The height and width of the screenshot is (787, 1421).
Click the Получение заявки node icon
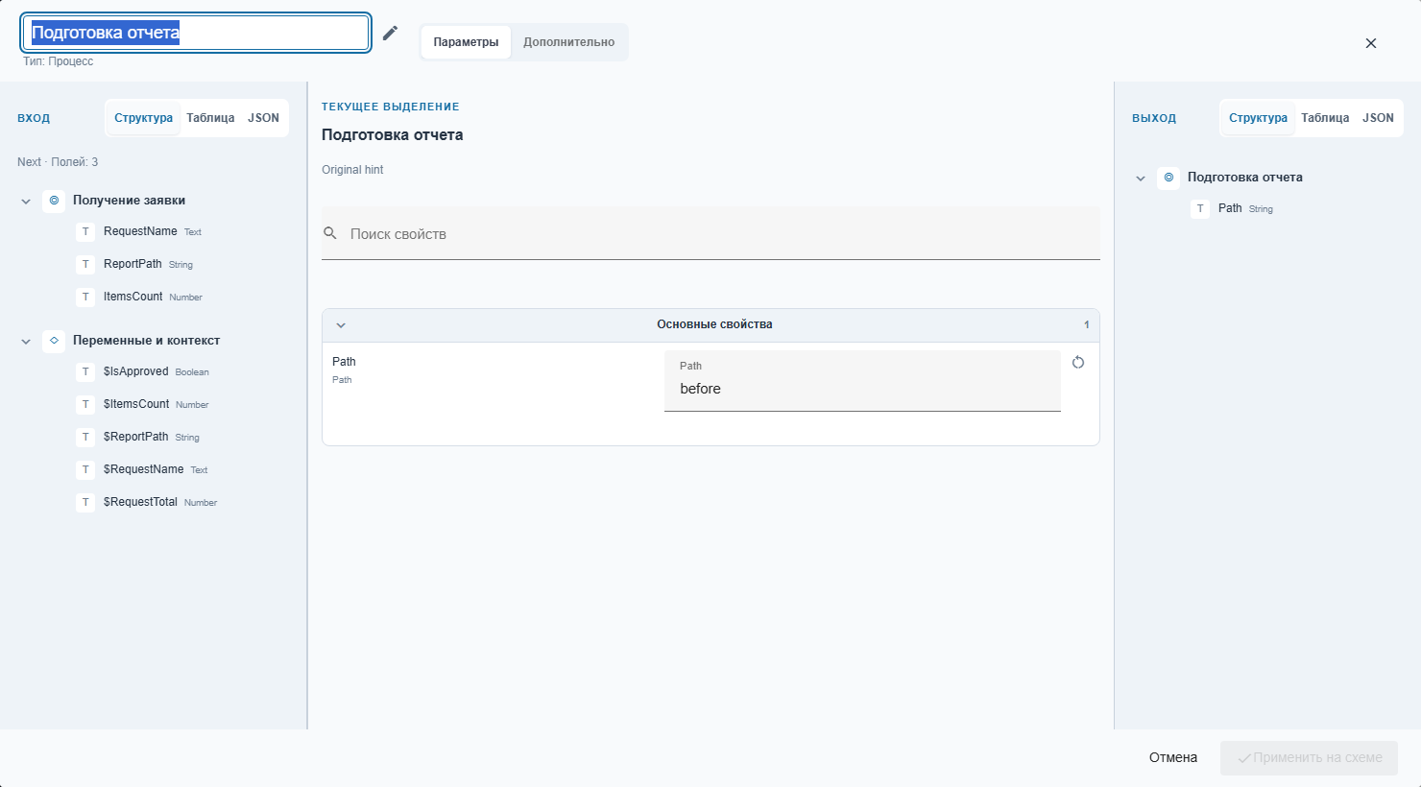click(x=54, y=201)
